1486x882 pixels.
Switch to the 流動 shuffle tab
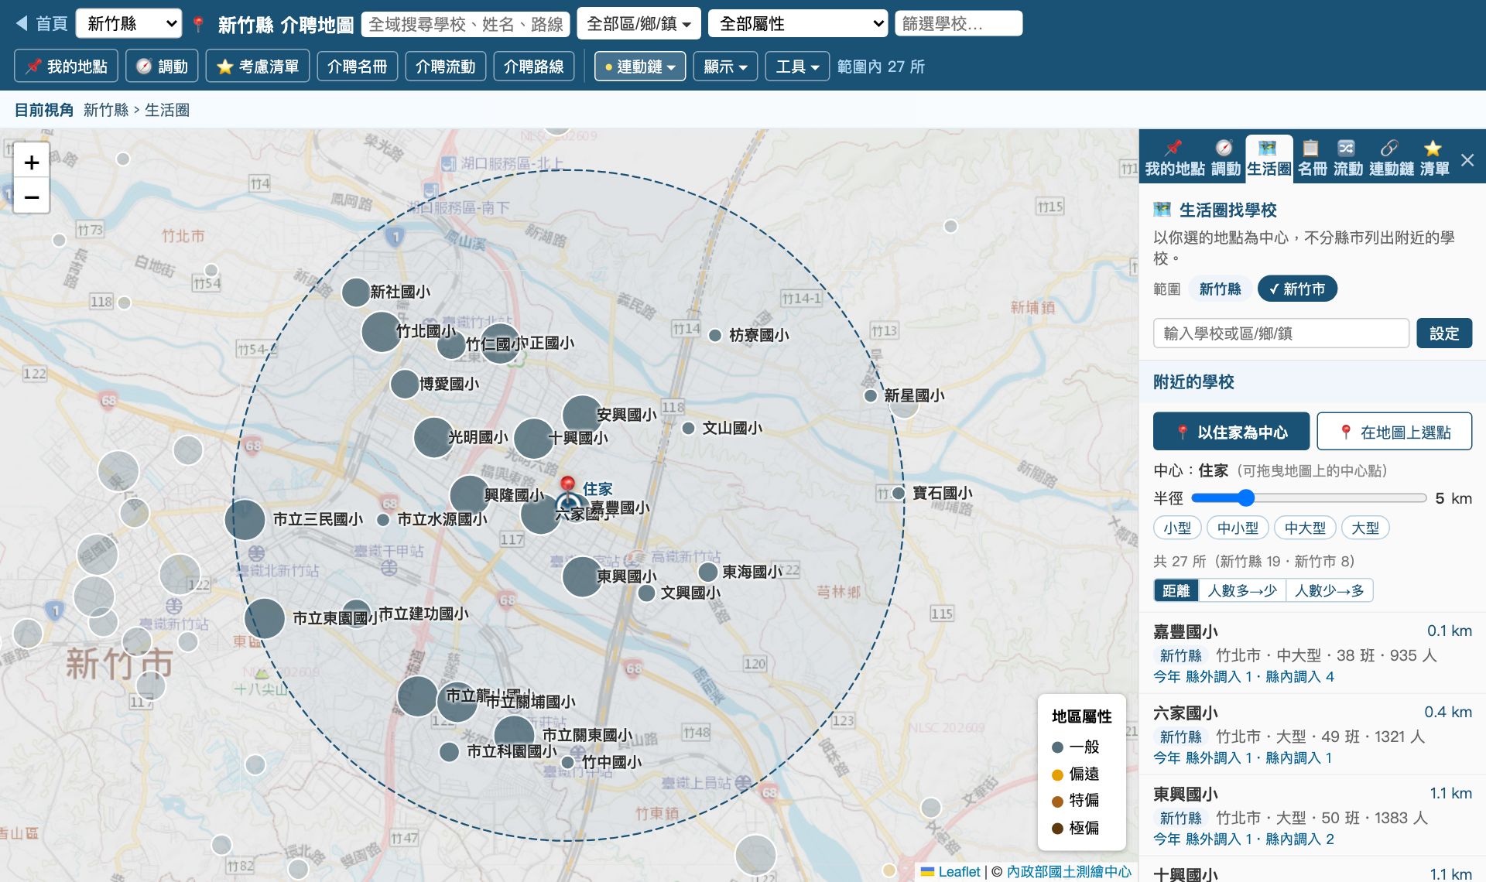click(1347, 159)
